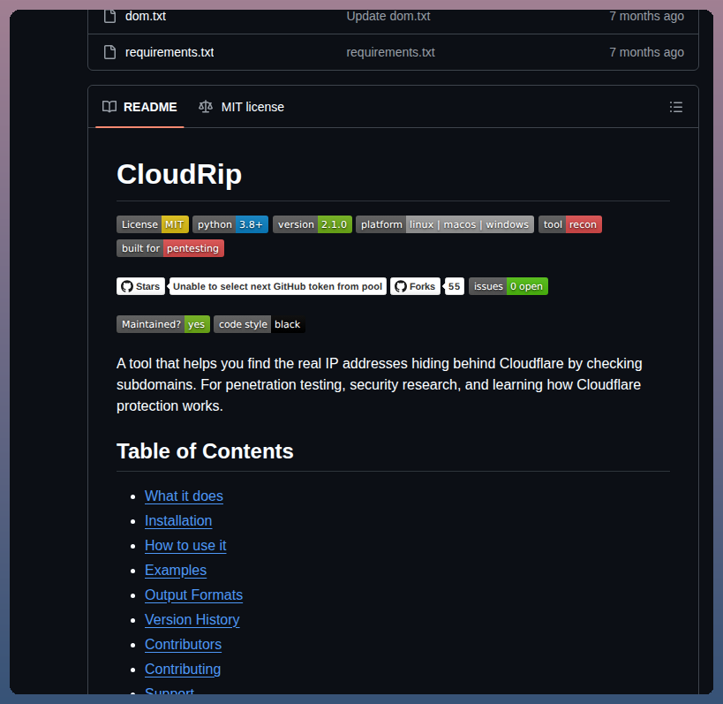The width and height of the screenshot is (723, 704).
Task: Click the python 3.8+ badge
Action: 230,224
